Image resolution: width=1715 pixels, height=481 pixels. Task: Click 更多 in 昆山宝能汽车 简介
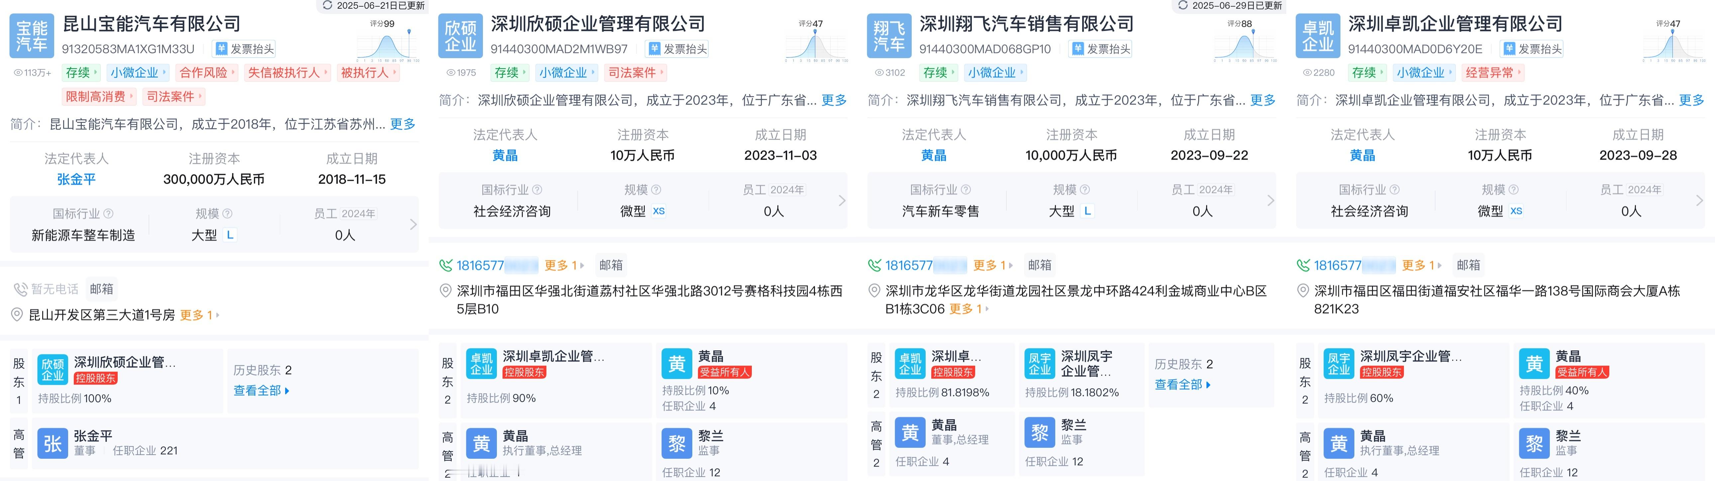[x=403, y=124]
